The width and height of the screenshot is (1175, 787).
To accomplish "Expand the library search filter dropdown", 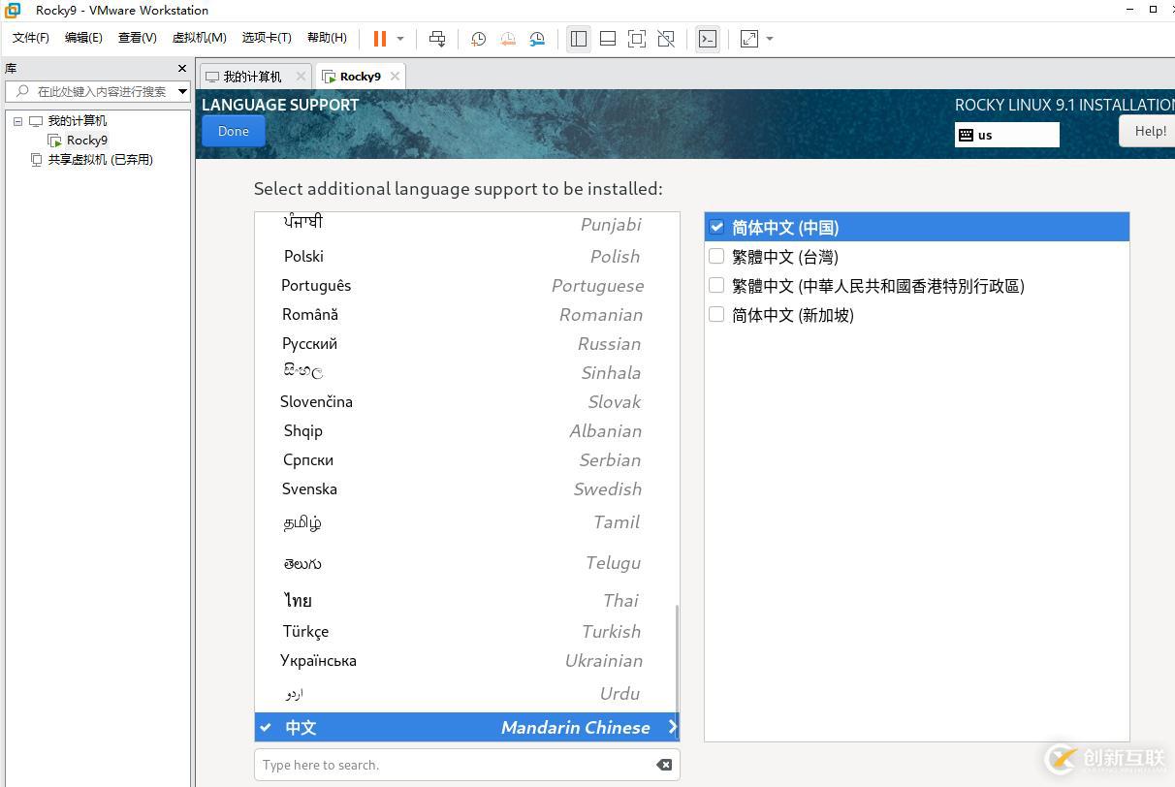I will 182,91.
